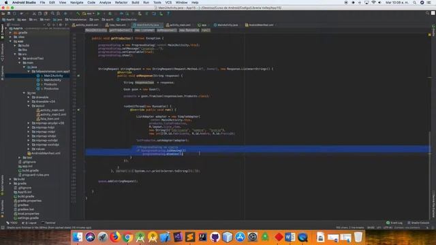436x245 pixels.
Task: Click the onResponse override gutter icon
Action: [x=78, y=76]
